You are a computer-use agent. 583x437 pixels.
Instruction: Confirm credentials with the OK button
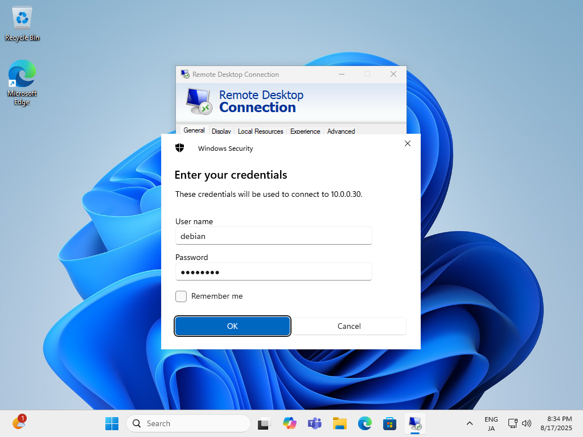pos(232,325)
